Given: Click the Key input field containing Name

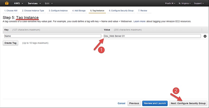Looking at the screenshot, I should (x=53, y=36).
